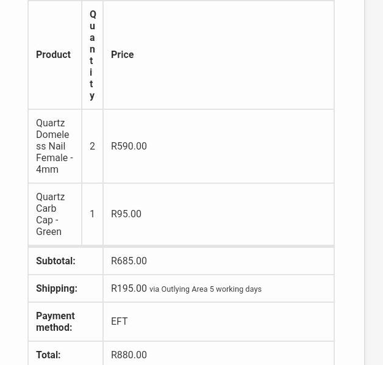Select Quartz Carb Cap - Green product
The image size is (383, 365).
(x=51, y=214)
